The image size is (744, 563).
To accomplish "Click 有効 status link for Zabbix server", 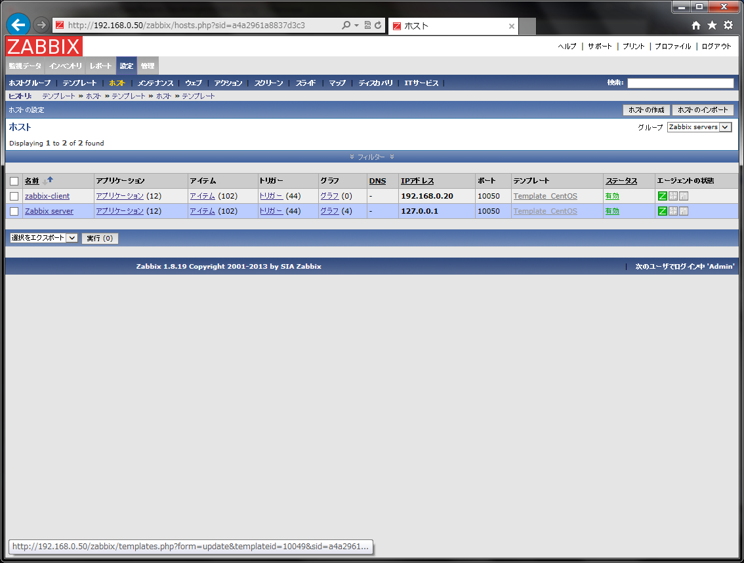I will [x=612, y=211].
